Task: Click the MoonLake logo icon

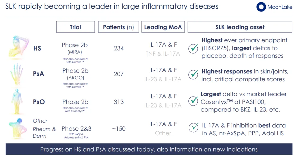Action: tap(261, 7)
